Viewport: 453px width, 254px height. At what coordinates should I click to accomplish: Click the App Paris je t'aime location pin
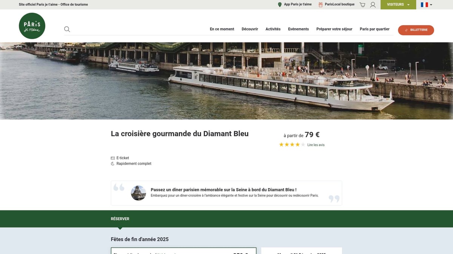click(279, 4)
